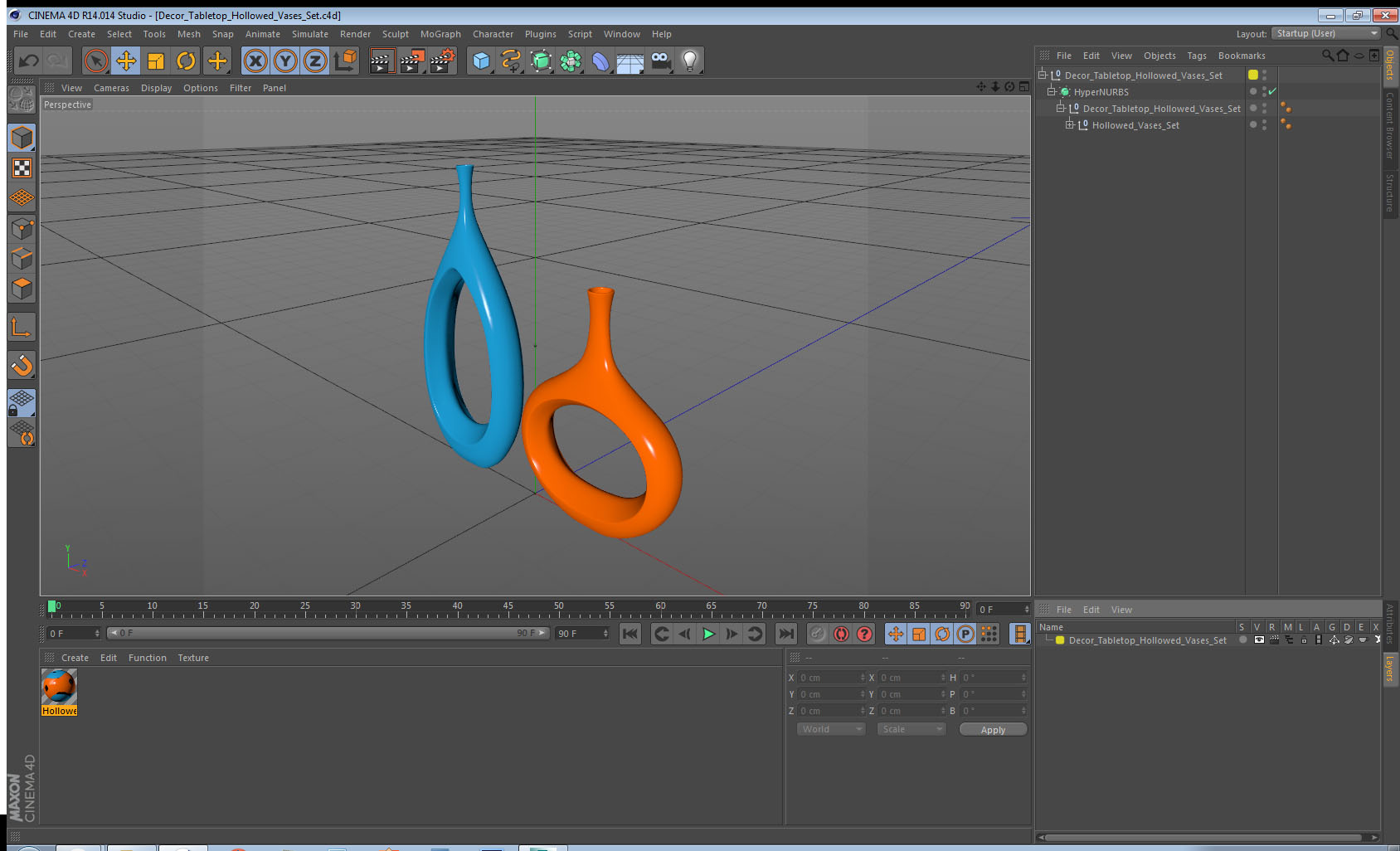Open the Layout dropdown Startup (User)
The width and height of the screenshot is (1400, 851).
coord(1326,33)
